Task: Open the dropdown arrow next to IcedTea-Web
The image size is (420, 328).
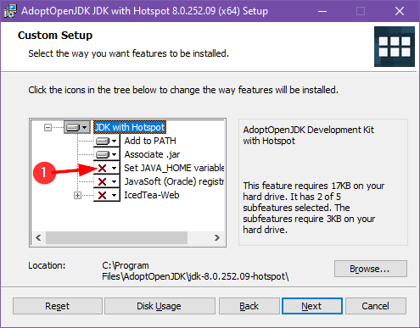Action: (115, 195)
